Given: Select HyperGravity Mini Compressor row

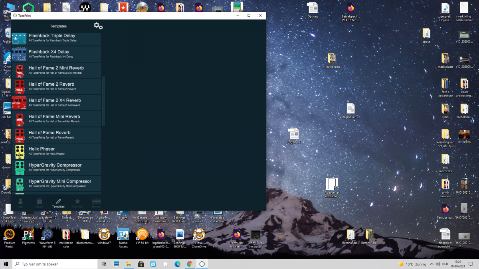Looking at the screenshot, I should tap(56, 184).
